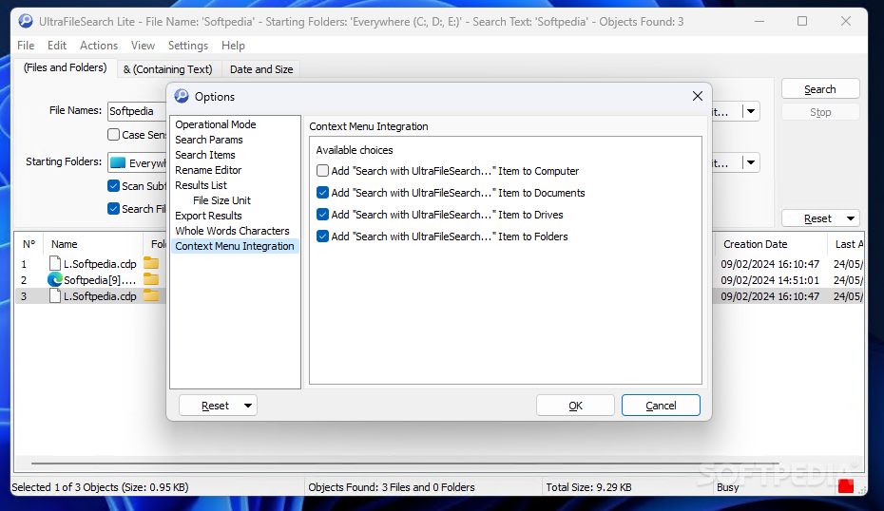Select Search Items in options list
Viewport: 884px width, 511px height.
point(204,155)
